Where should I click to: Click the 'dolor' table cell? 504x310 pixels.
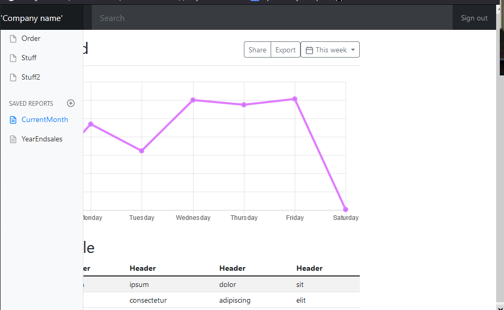click(x=228, y=285)
